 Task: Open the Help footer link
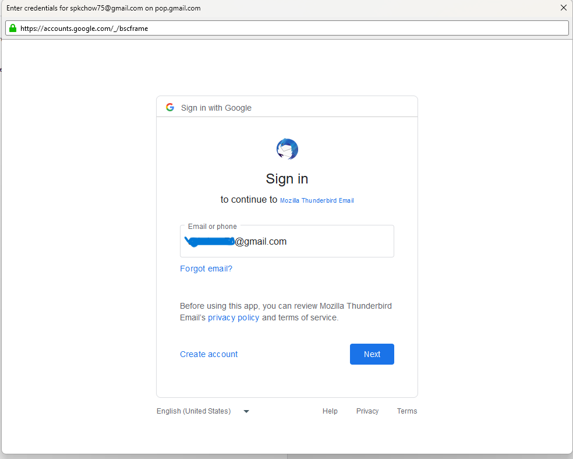tap(330, 411)
